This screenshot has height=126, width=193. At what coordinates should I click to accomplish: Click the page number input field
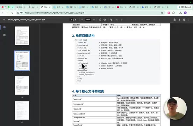click(71, 20)
